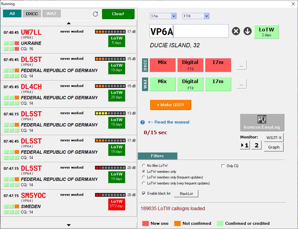Expand DXCC details with ellipsis button
Image resolution: width=298 pixels, height=229 pixels.
(x=241, y=65)
